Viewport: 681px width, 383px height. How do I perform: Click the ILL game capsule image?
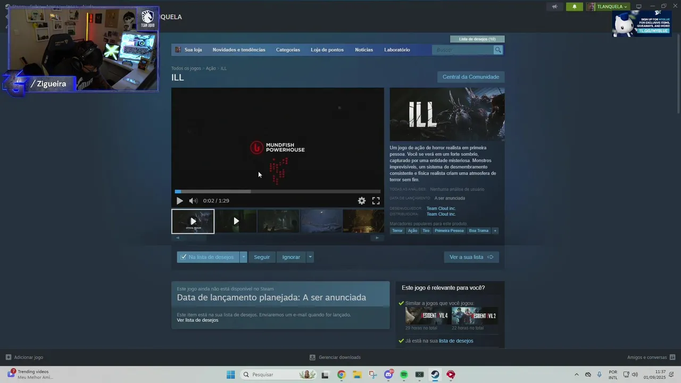pyautogui.click(x=447, y=114)
